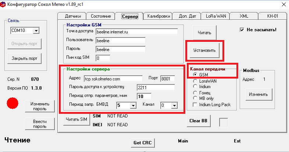Click the Modbus Изменить button
Image resolution: width=289 pixels, height=152 pixels.
[x=258, y=94]
